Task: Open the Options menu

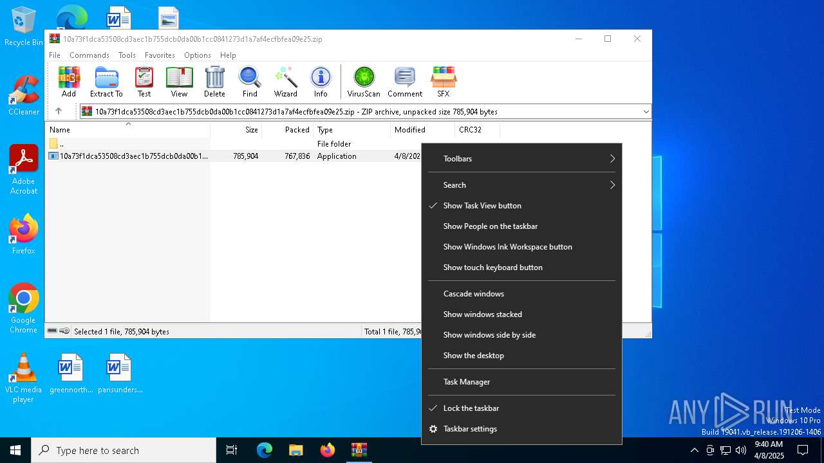Action: click(x=198, y=55)
